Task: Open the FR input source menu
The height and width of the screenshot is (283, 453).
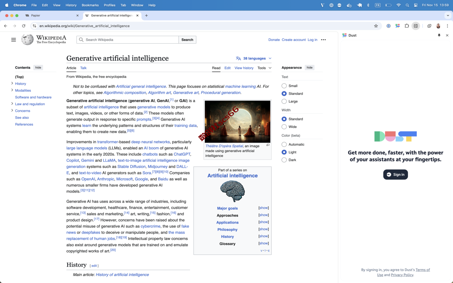Action: tap(378, 5)
